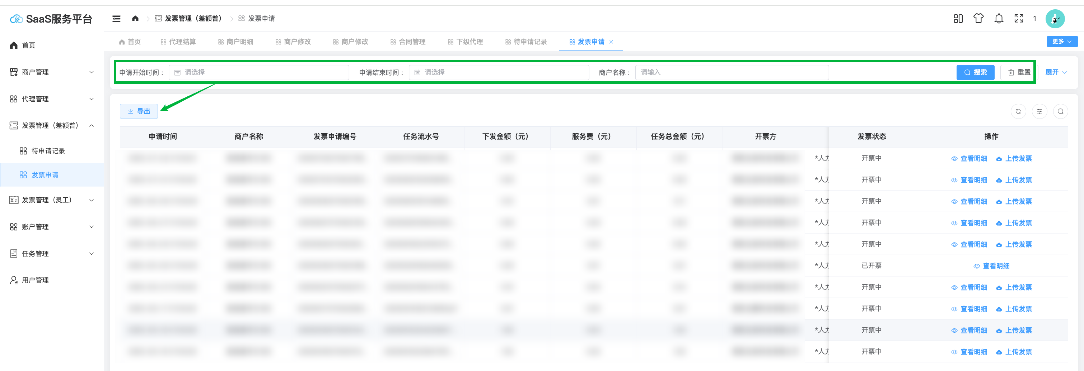Click the user avatar

(1055, 19)
